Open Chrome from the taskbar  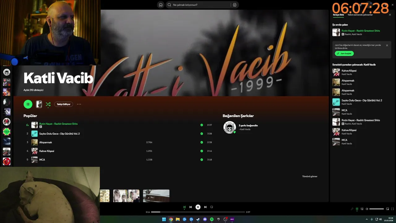171,219
